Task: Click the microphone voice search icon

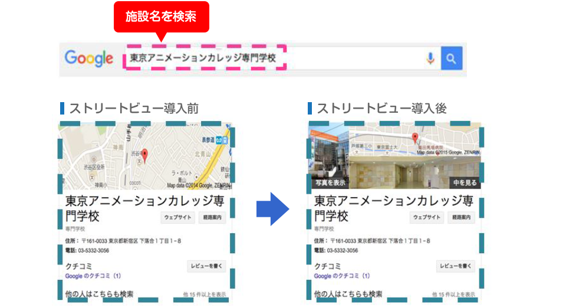Action: pos(430,58)
